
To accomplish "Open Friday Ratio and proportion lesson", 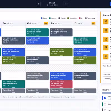I will point(85,52).
